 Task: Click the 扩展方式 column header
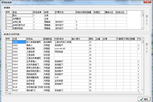pyautogui.click(x=65, y=12)
